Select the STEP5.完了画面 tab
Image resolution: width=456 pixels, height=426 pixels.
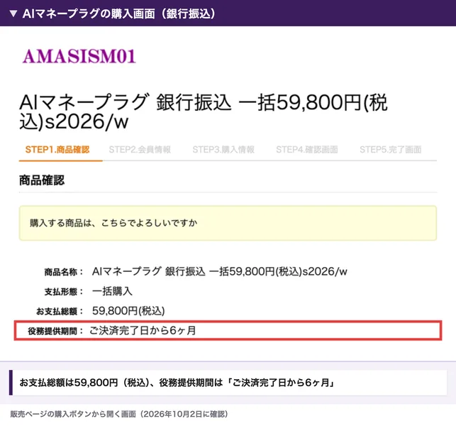[391, 150]
